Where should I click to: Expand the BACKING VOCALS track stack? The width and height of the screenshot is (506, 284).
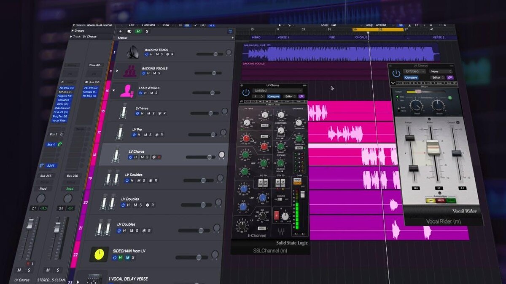point(118,71)
